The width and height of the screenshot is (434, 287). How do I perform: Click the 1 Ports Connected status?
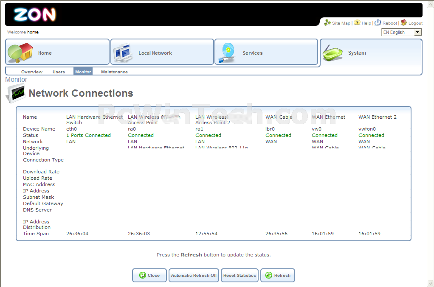(89, 135)
